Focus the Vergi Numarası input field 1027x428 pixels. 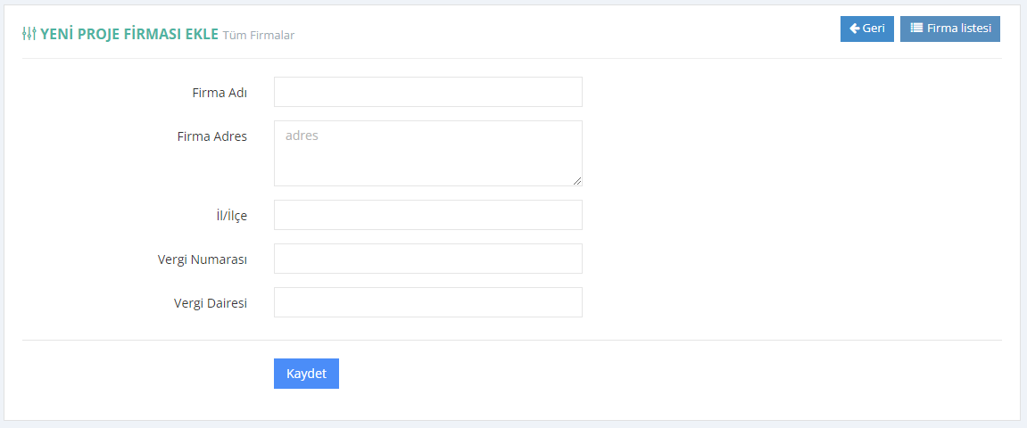[427, 259]
